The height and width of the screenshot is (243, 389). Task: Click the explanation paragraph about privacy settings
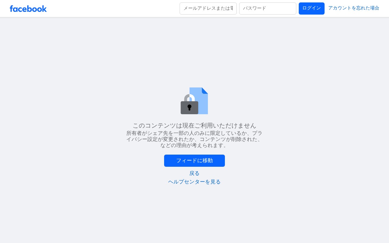coord(194,139)
